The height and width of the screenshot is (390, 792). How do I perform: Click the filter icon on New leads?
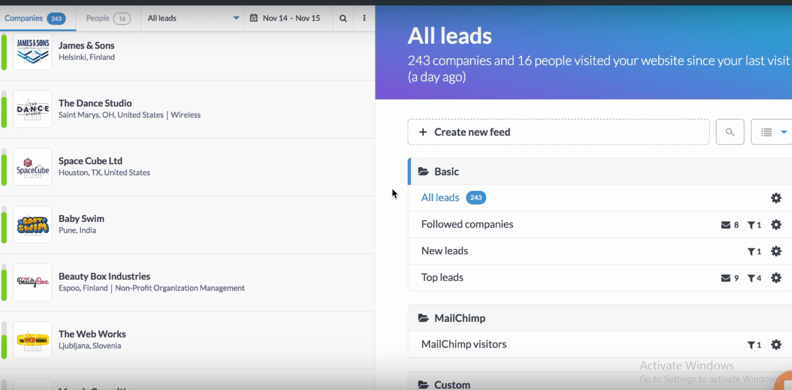click(x=751, y=252)
